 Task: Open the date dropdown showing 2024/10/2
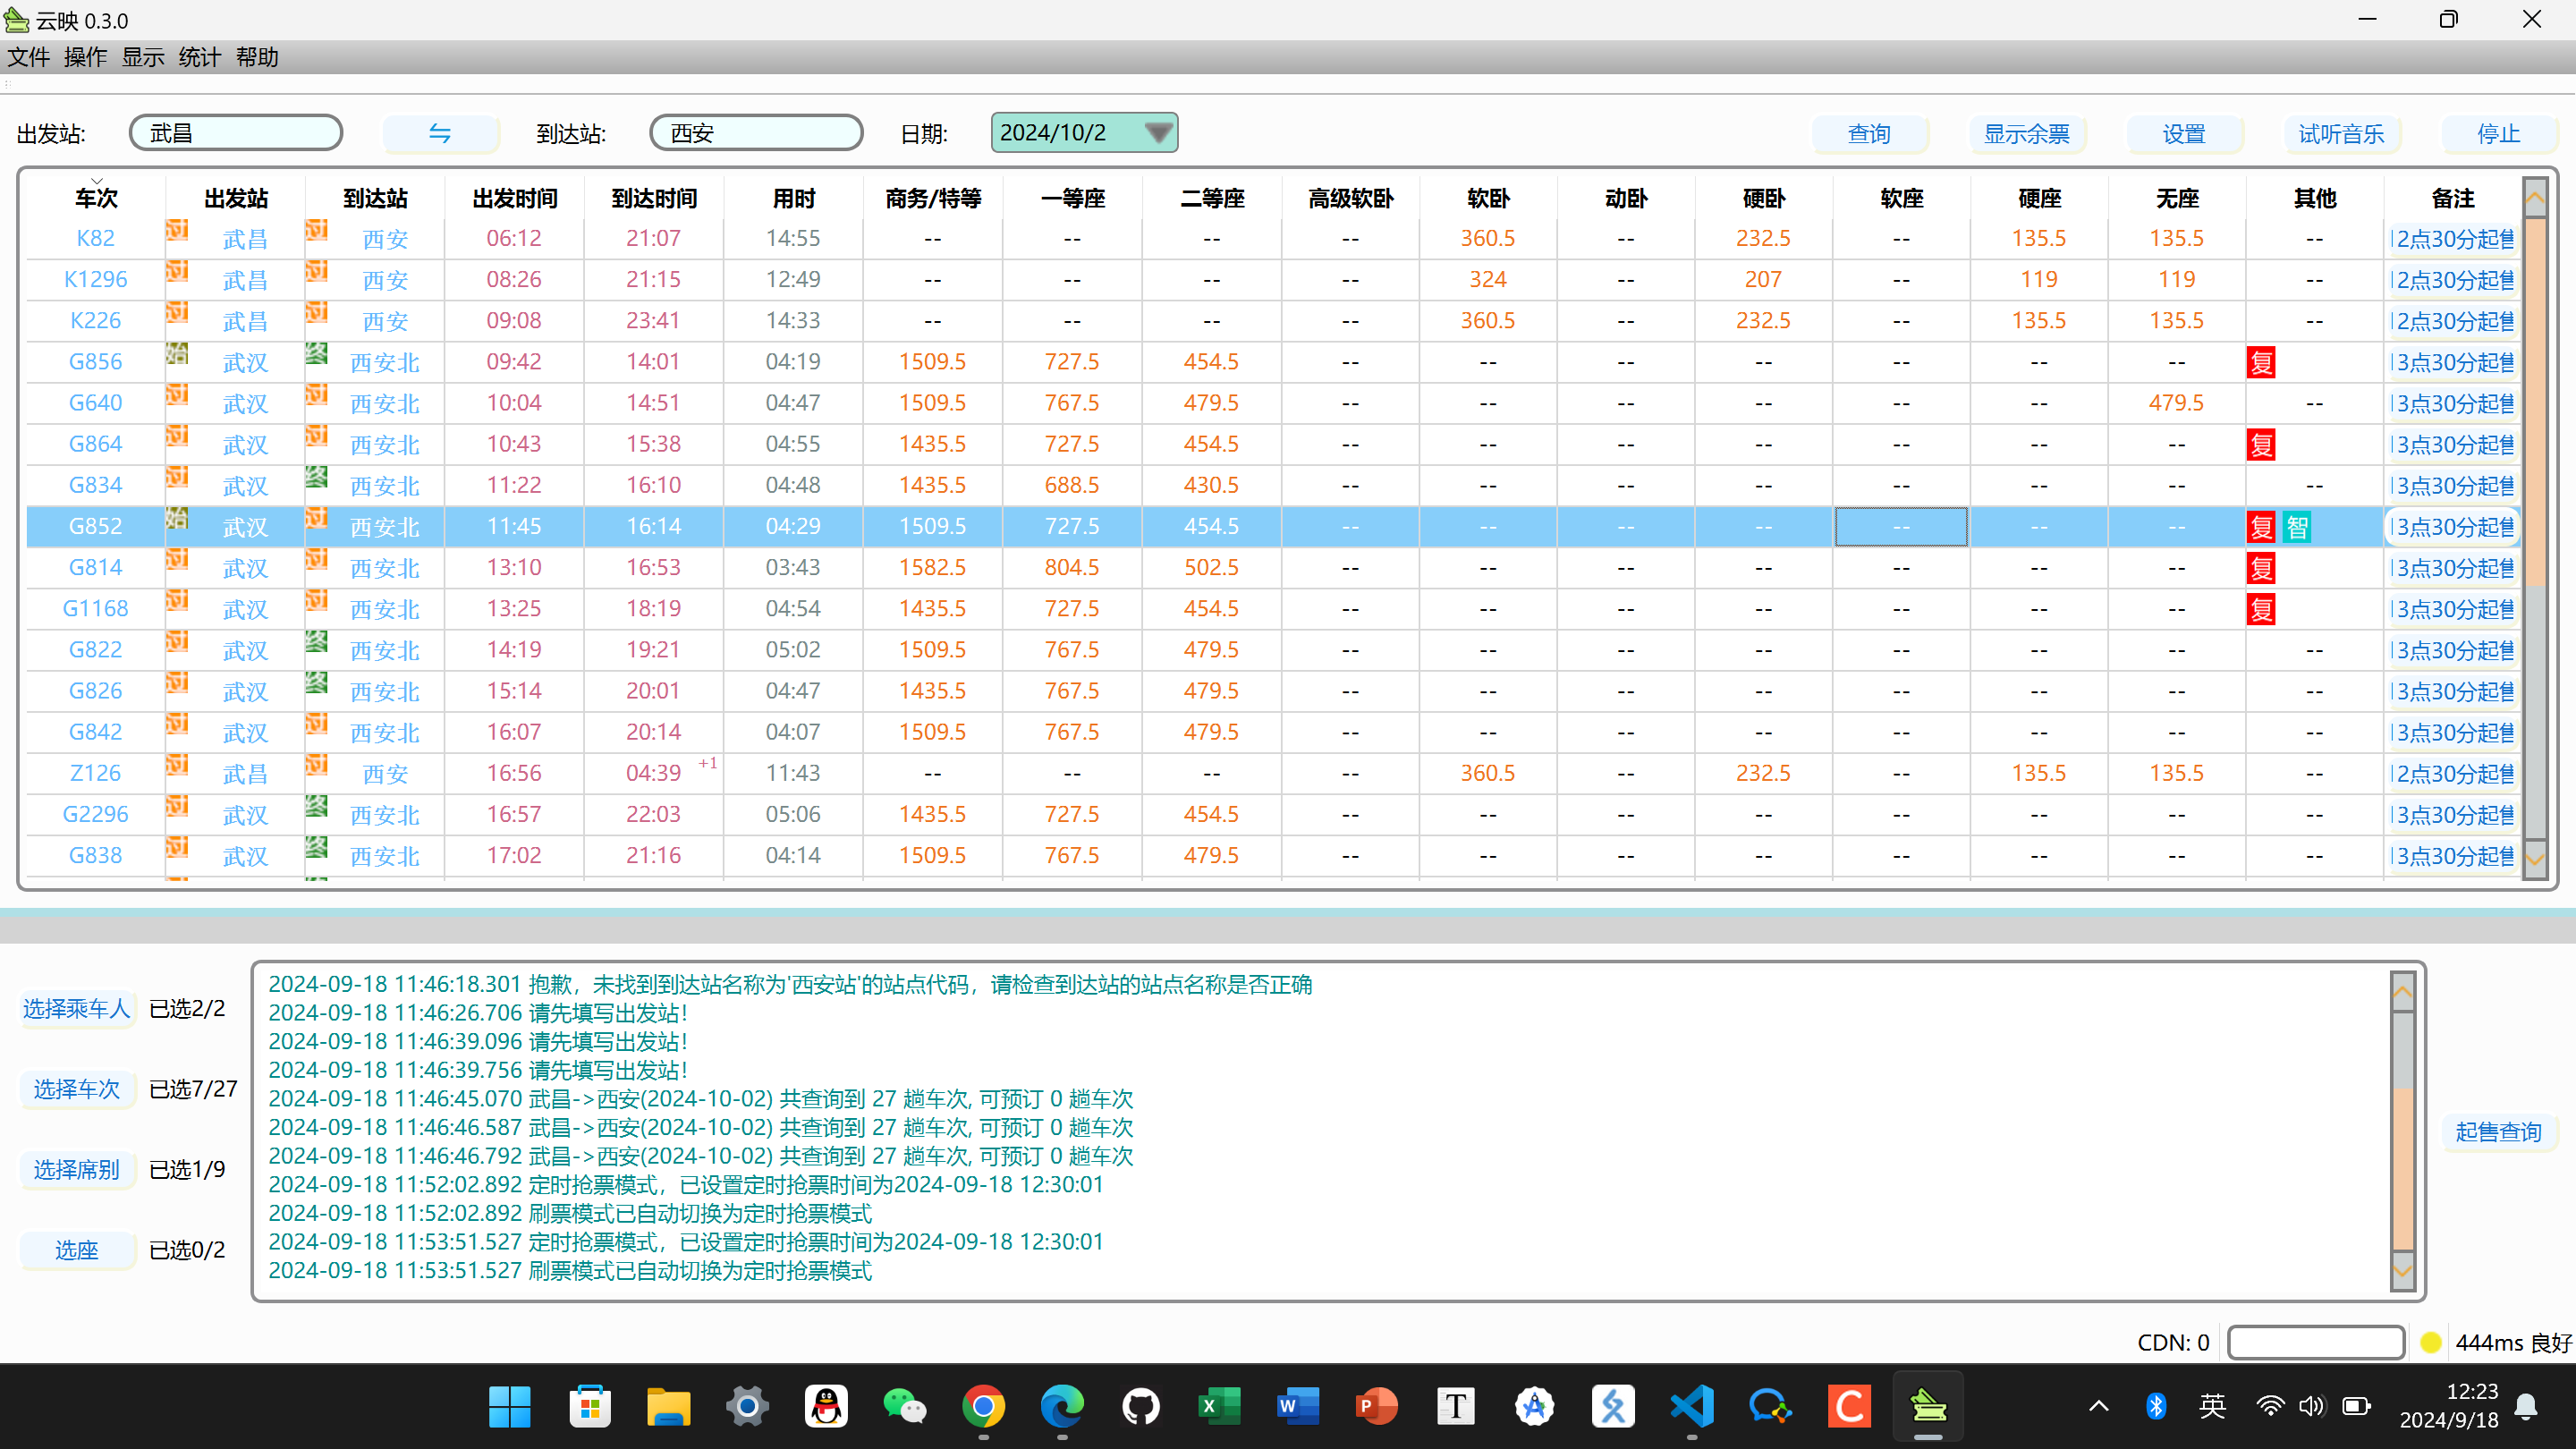[1158, 133]
